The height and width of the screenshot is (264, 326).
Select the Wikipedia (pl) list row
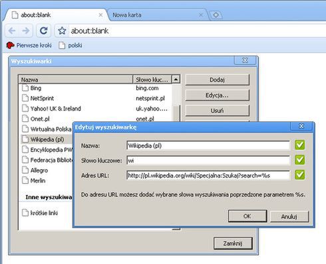(47, 139)
